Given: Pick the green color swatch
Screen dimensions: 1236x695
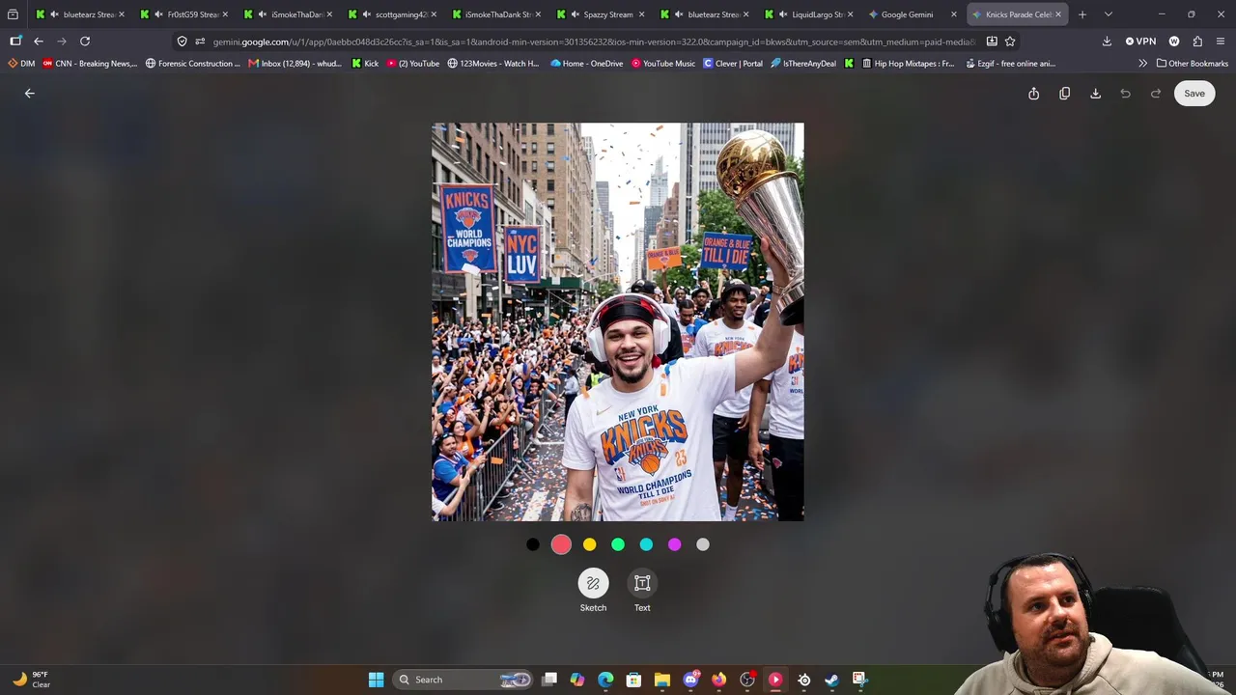Looking at the screenshot, I should click(618, 544).
